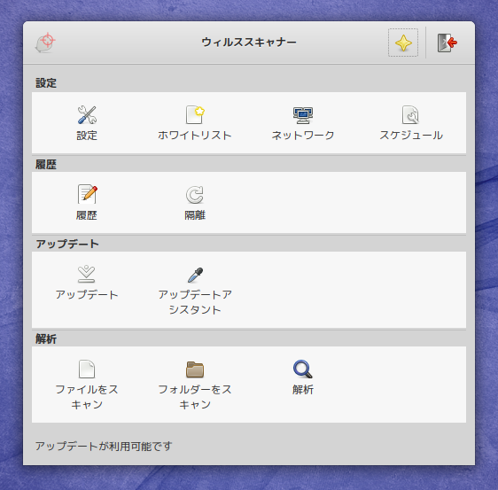
Task: Click the 隔離 label text
Action: pos(195,215)
